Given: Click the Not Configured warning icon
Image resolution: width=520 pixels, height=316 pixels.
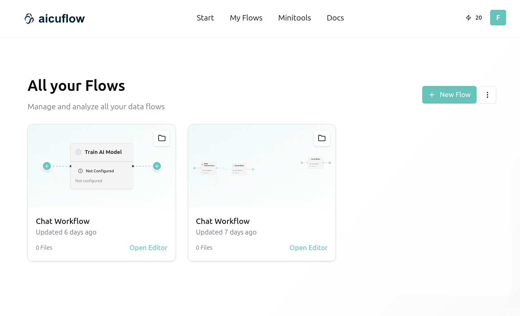Looking at the screenshot, I should 81,171.
